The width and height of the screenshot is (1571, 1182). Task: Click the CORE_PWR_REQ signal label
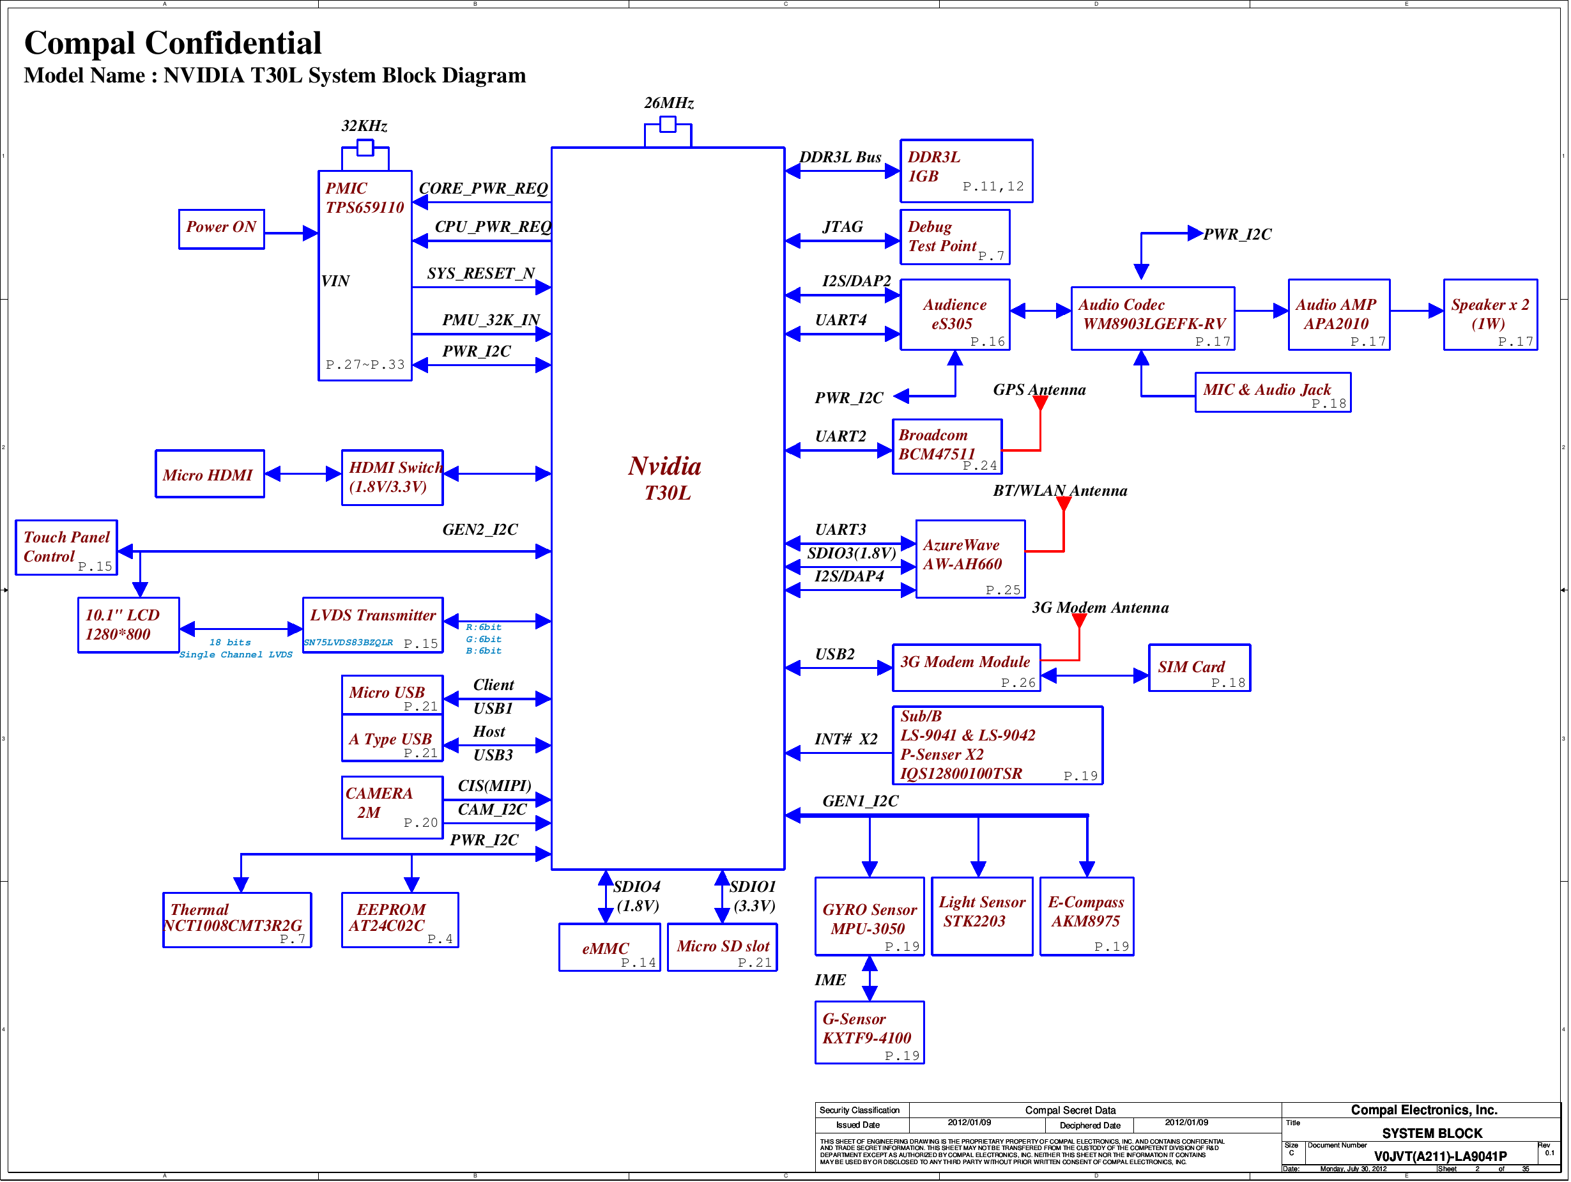click(x=483, y=188)
